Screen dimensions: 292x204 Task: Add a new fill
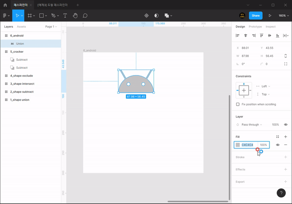click(285, 137)
